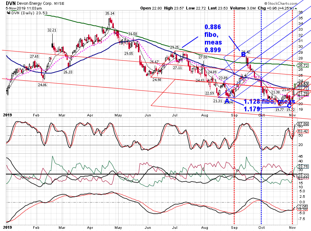Image resolution: width=311 pixels, height=231 pixels.
Task: Click the 0.886 fibo, meas 0.899 annotation
Action: pyautogui.click(x=213, y=38)
